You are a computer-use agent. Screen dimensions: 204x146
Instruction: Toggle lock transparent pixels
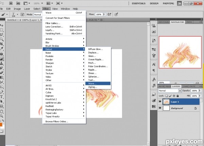click(x=167, y=96)
